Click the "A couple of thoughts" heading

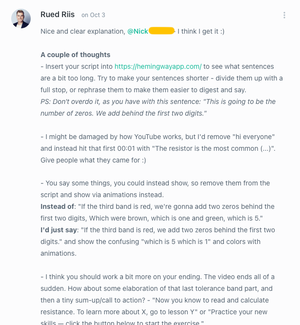(76, 55)
